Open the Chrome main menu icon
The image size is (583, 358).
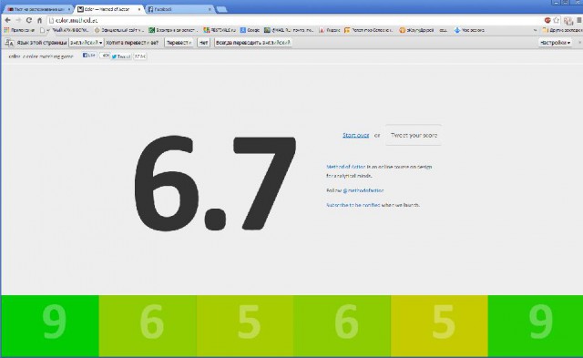point(579,20)
